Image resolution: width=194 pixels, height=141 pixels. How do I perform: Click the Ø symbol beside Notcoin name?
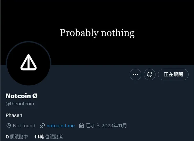point(35,96)
